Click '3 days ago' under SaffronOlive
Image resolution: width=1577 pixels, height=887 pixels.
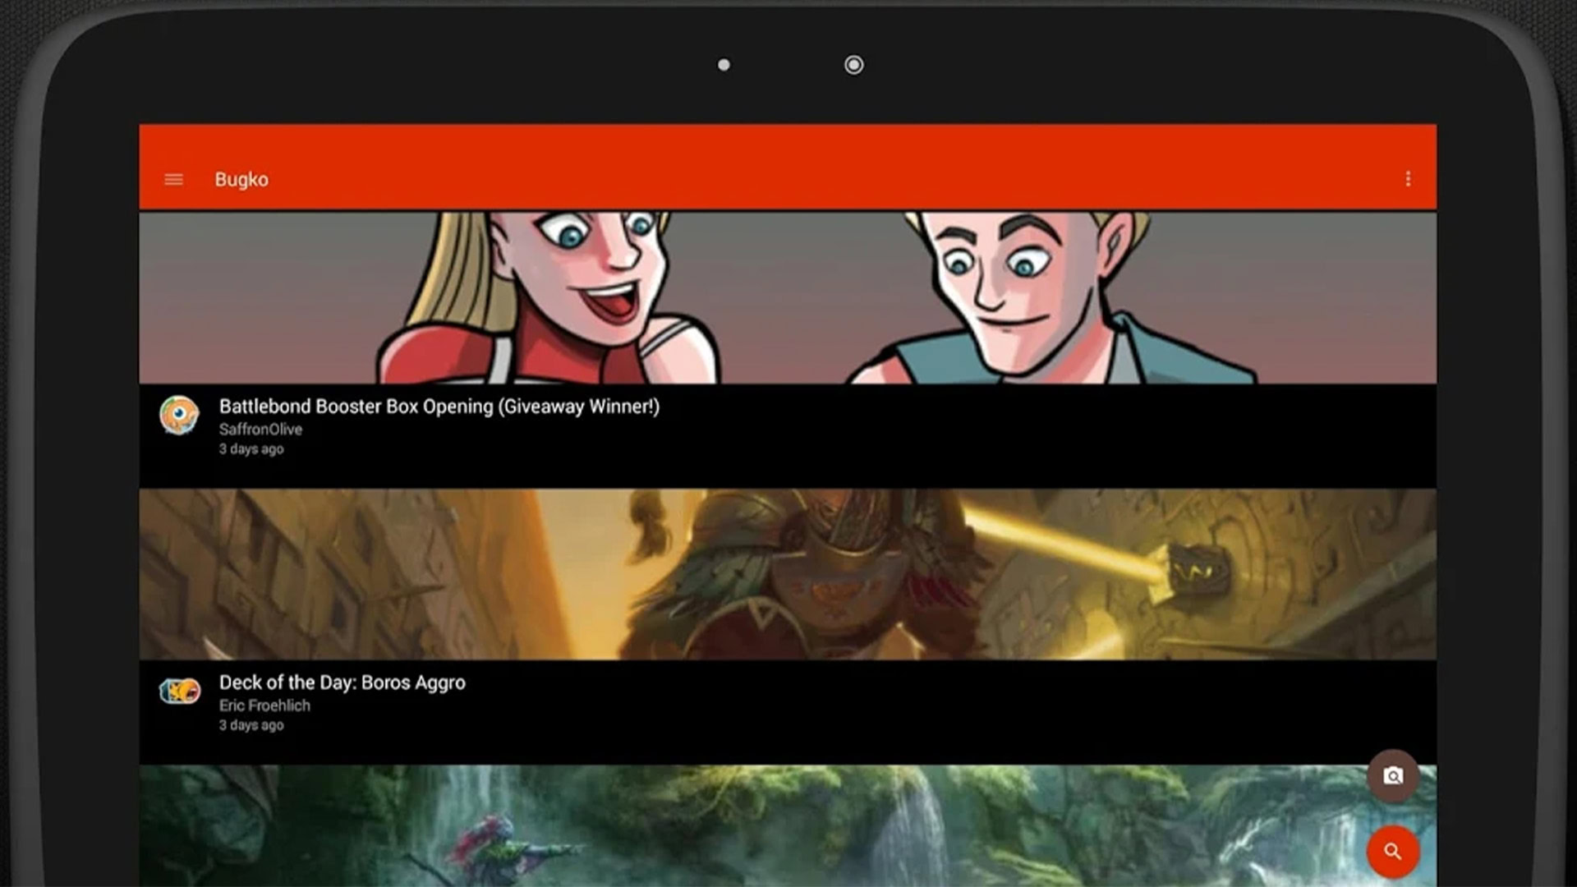point(251,449)
